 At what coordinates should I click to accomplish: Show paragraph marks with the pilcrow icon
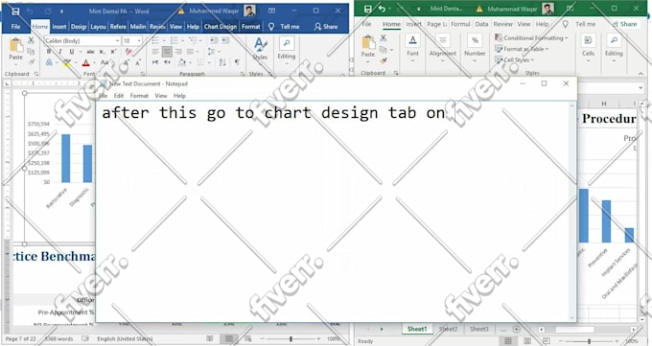point(237,62)
